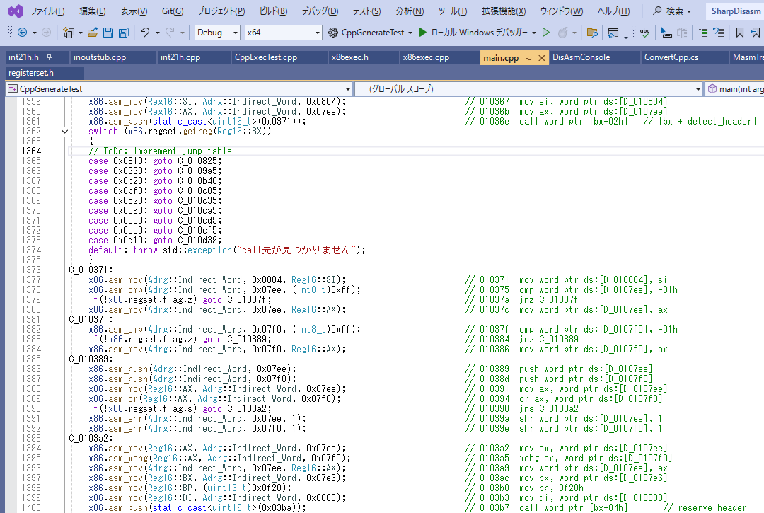Open the ファイル(F) menu
Image resolution: width=764 pixels, height=513 pixels.
pos(47,11)
